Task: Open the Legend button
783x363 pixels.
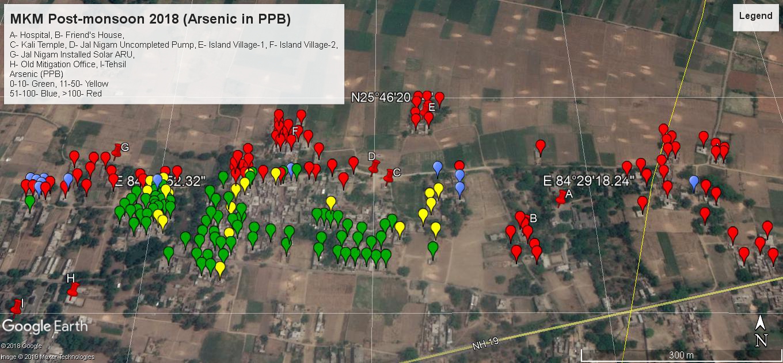Action: [x=755, y=16]
